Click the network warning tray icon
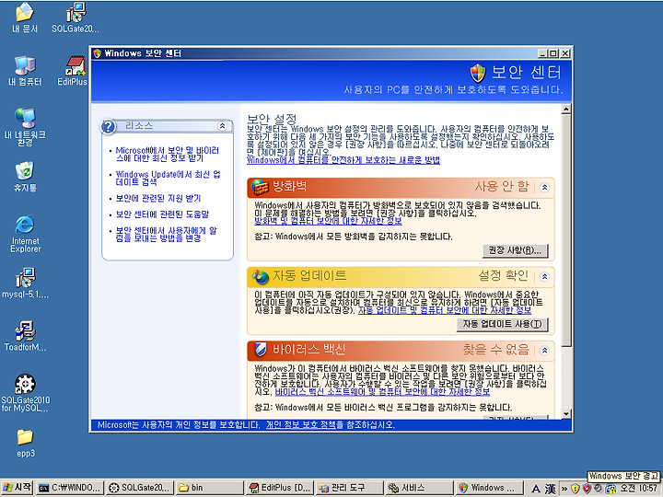This screenshot has width=663, height=497. pyautogui.click(x=611, y=488)
